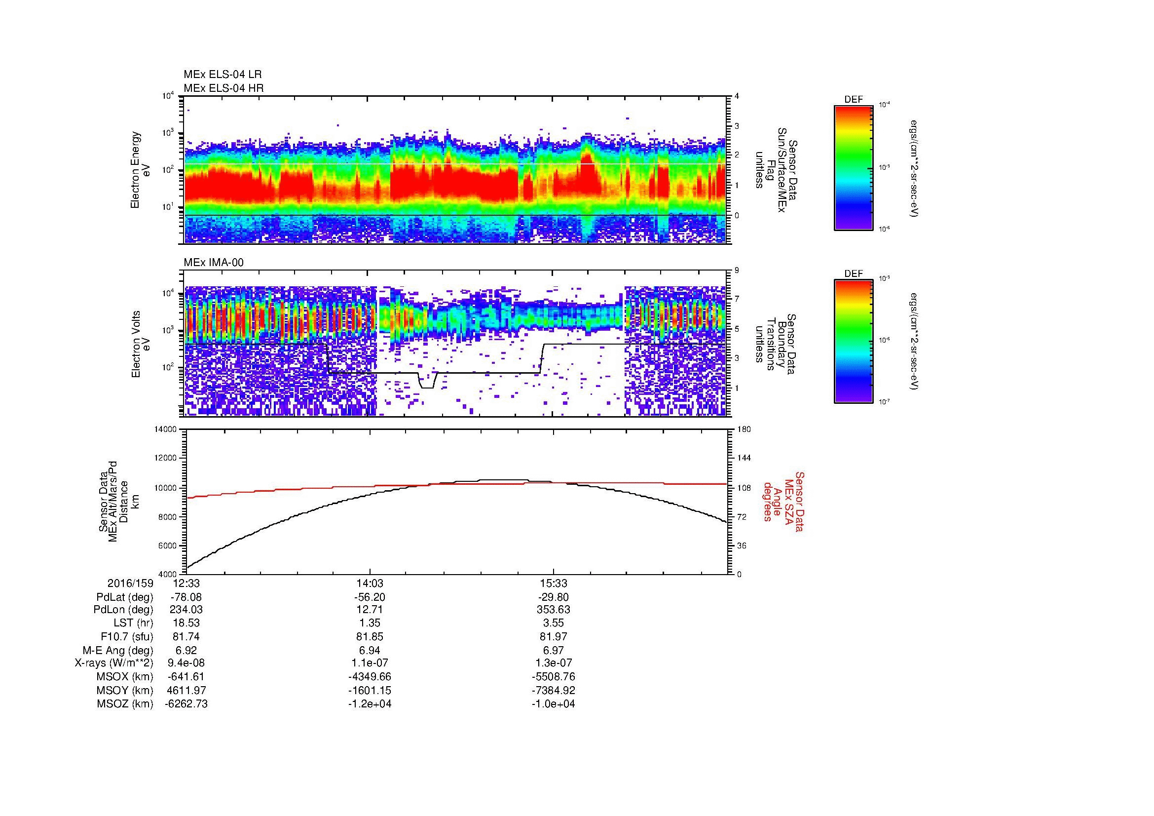Click the "72" SZA axis tick label
1154x816 pixels.
[742, 516]
